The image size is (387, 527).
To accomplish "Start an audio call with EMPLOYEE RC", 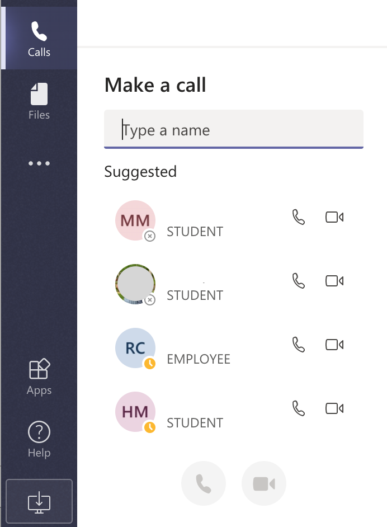I will click(x=298, y=345).
